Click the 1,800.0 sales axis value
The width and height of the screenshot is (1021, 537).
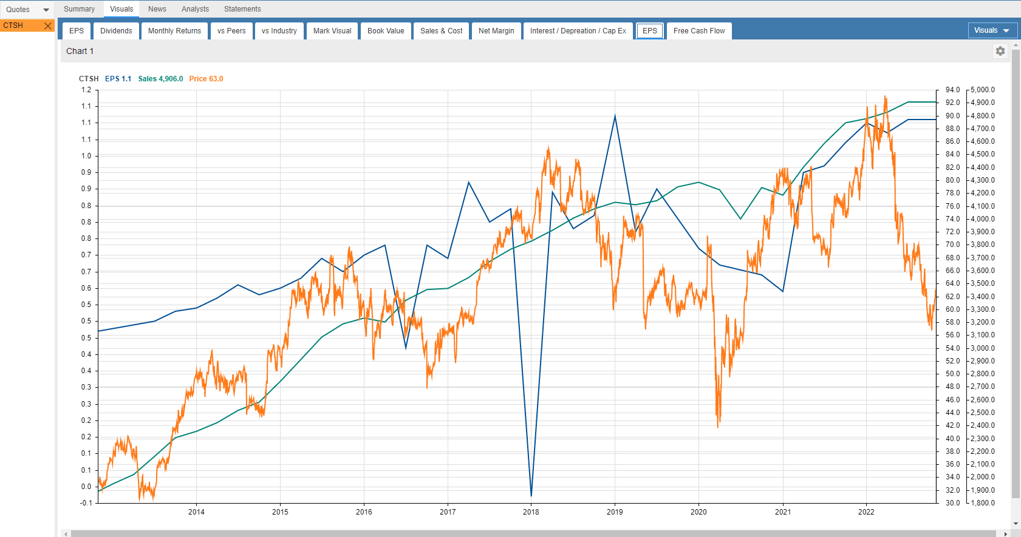(983, 503)
